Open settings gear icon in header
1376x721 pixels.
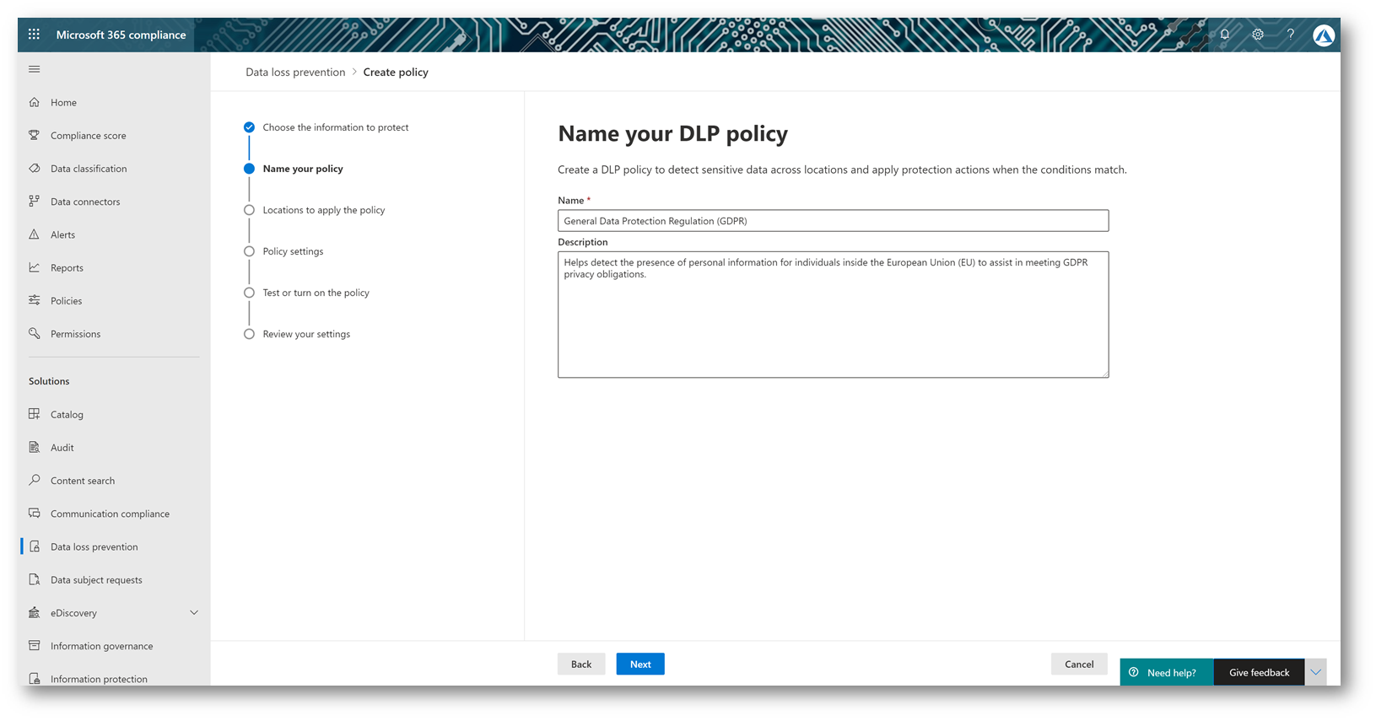tap(1258, 35)
